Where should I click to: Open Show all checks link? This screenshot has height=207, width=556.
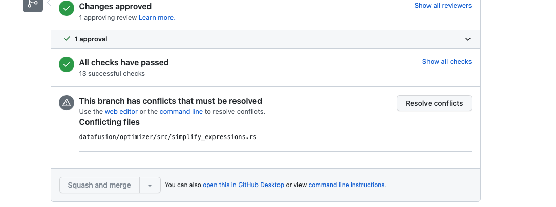tap(447, 61)
